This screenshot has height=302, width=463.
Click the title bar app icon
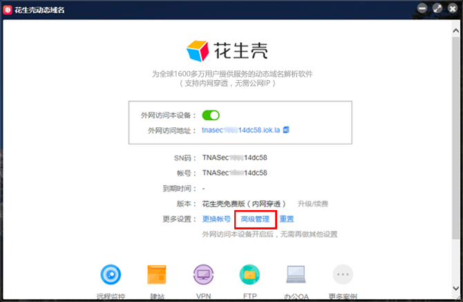[8, 8]
